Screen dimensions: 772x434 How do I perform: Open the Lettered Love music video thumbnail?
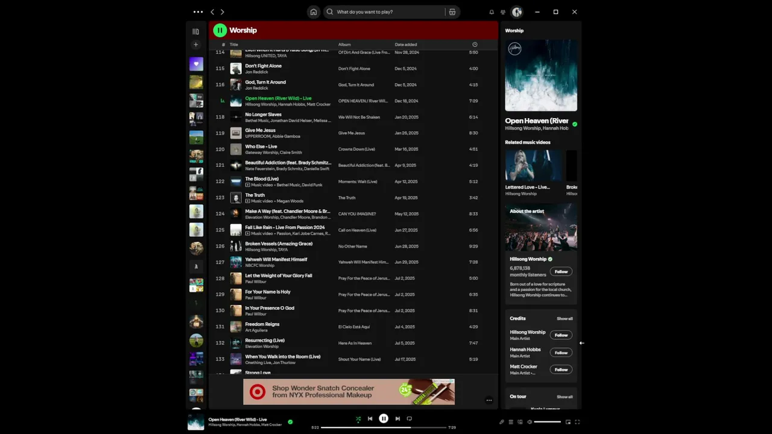tap(533, 165)
